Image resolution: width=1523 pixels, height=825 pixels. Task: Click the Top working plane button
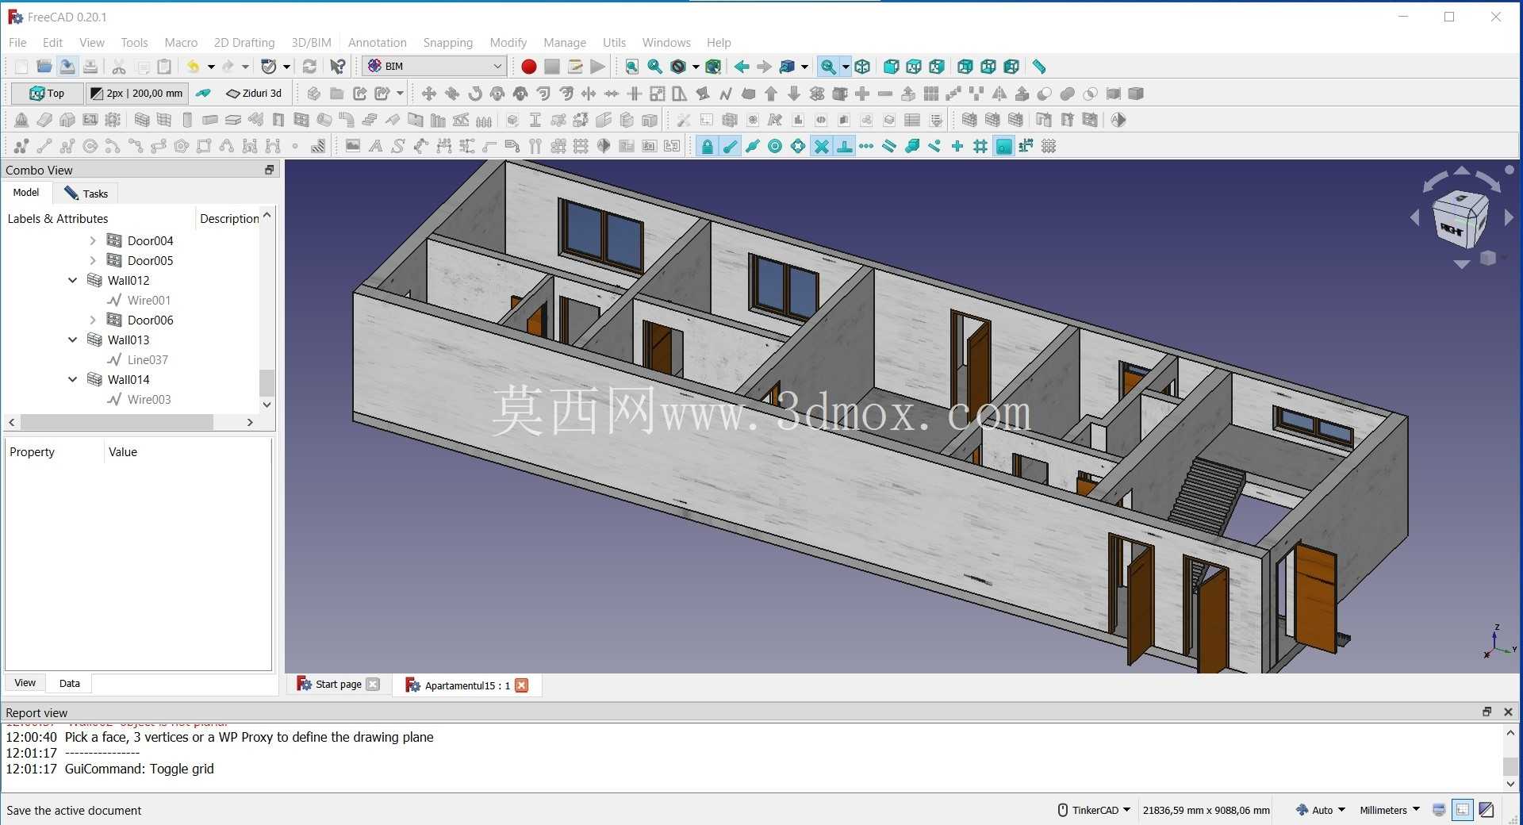pyautogui.click(x=46, y=94)
